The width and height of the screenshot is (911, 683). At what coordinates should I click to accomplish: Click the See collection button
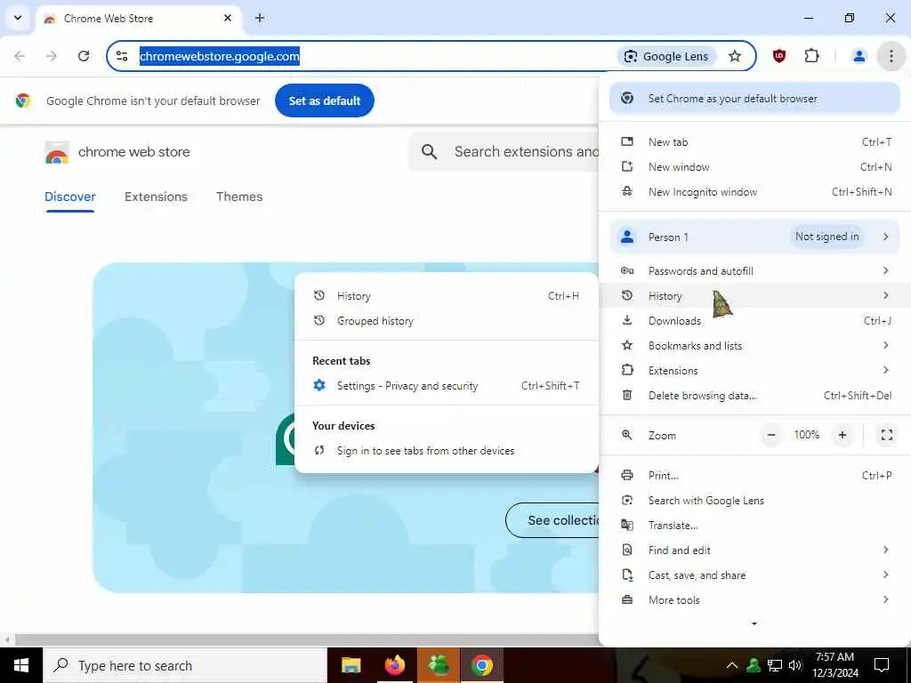(x=552, y=520)
